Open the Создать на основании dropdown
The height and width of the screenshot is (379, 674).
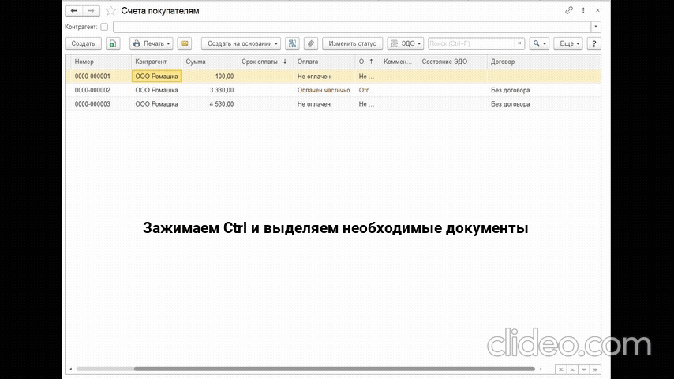(x=242, y=43)
